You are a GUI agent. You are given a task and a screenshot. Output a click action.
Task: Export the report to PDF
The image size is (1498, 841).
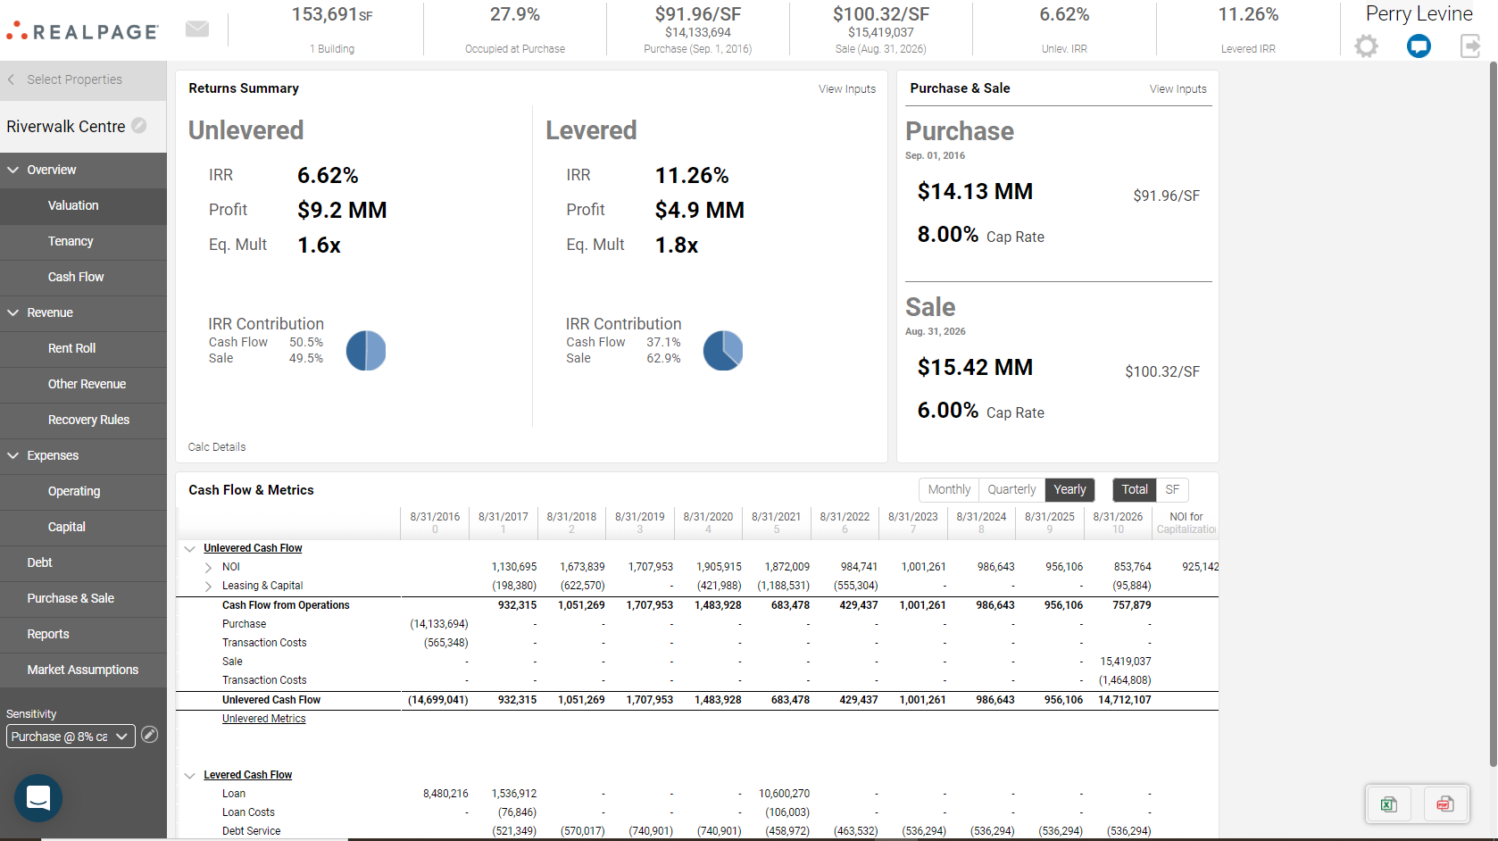tap(1444, 804)
